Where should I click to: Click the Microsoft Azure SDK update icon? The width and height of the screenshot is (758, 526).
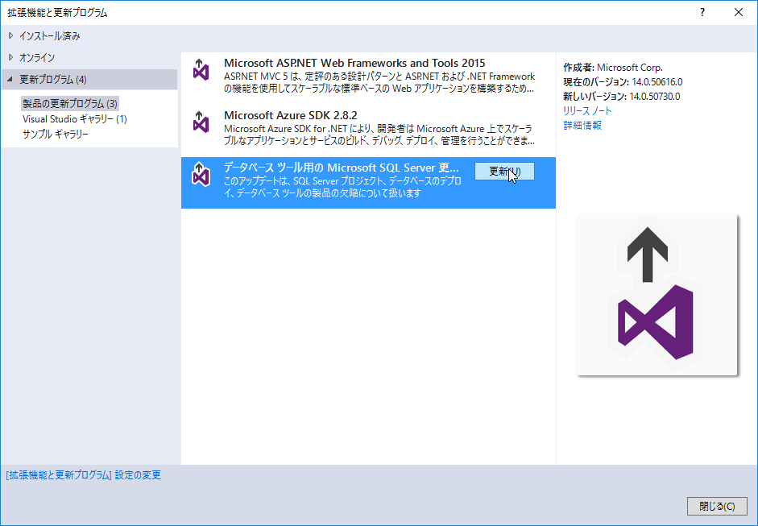[201, 122]
